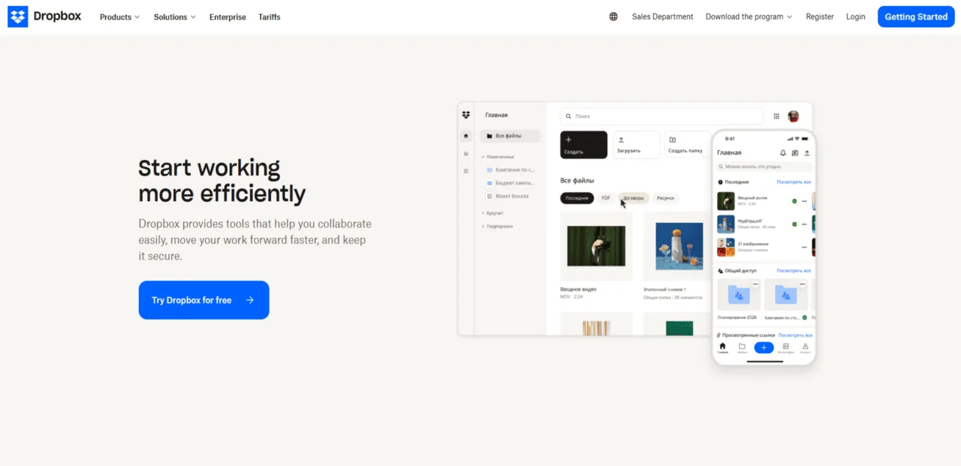The width and height of the screenshot is (961, 466).
Task: Expand the Подрядчики folder
Action: (x=483, y=226)
